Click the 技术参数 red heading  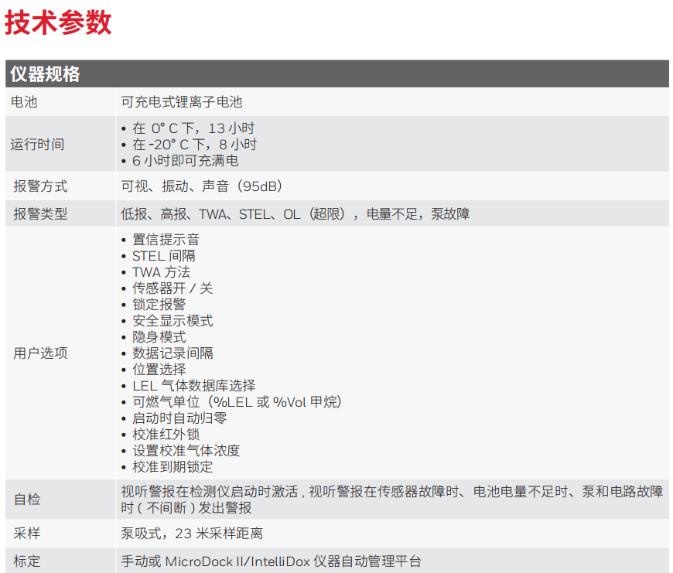click(58, 22)
